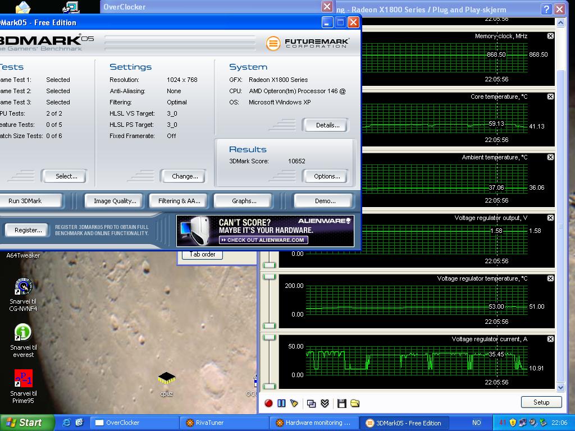Click the network computers tray icon
575x431 pixels.
[x=523, y=423]
